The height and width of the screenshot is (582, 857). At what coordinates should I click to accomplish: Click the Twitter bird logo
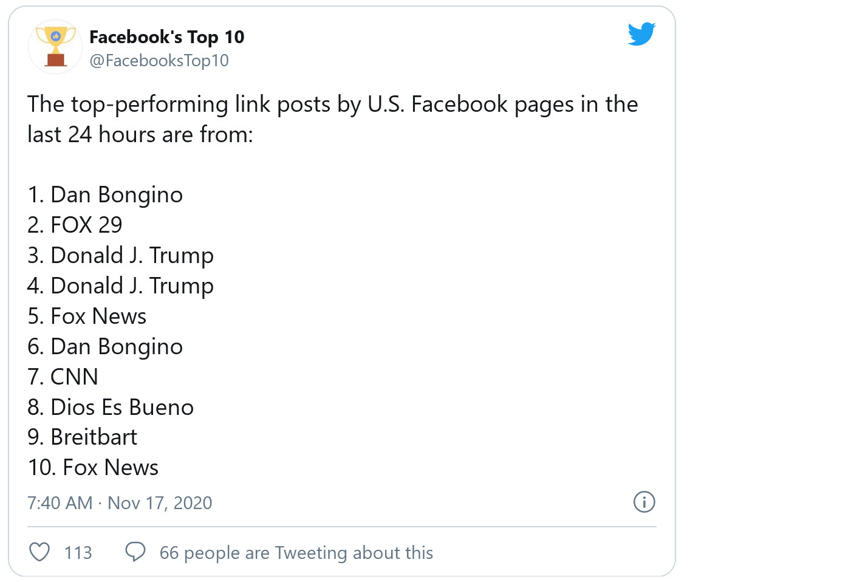coord(641,34)
